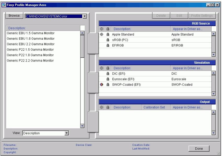Click the Output transfer arrow button
222x156 pixels.
93,122
